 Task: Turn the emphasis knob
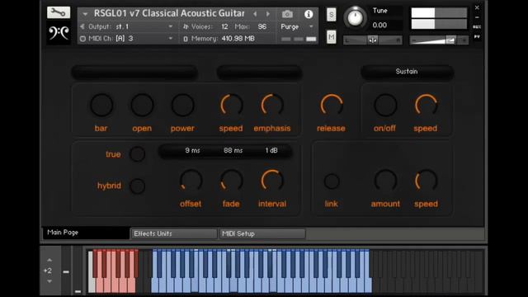(x=272, y=105)
